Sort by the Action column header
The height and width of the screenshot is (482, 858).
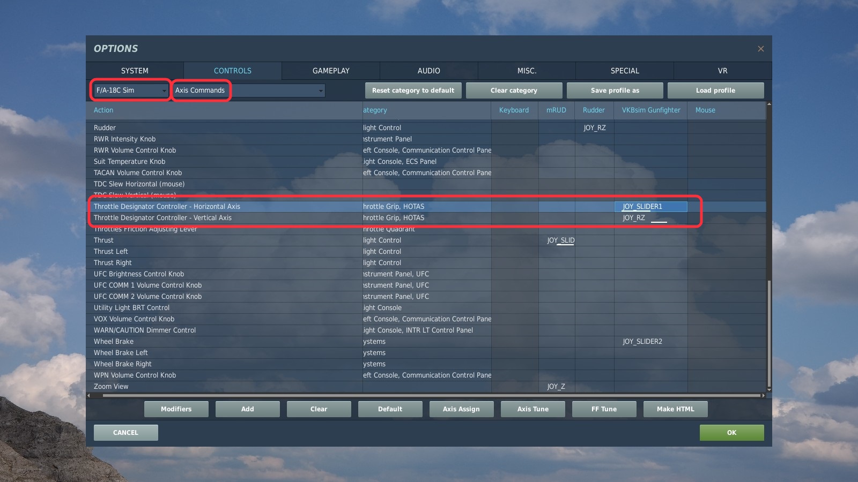point(224,110)
